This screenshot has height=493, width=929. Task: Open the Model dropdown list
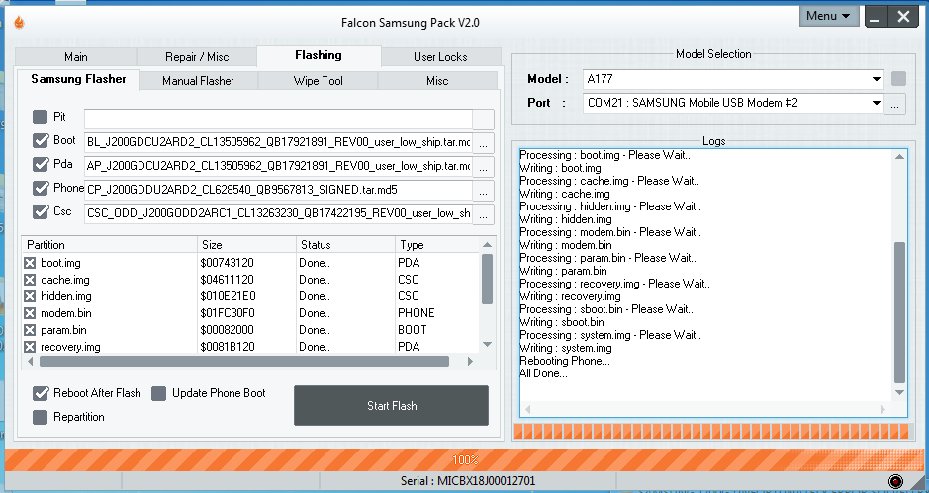click(877, 79)
